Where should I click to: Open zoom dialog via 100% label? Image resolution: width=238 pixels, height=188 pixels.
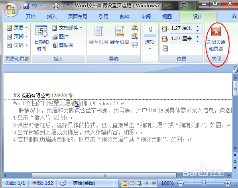[x=167, y=183]
